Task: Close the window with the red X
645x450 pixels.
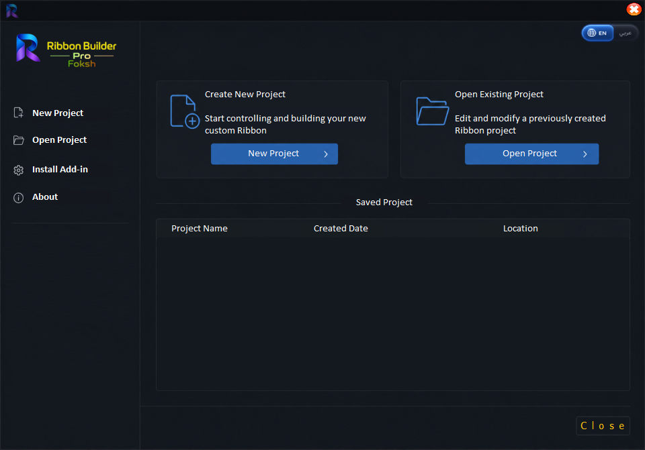Action: 634,9
